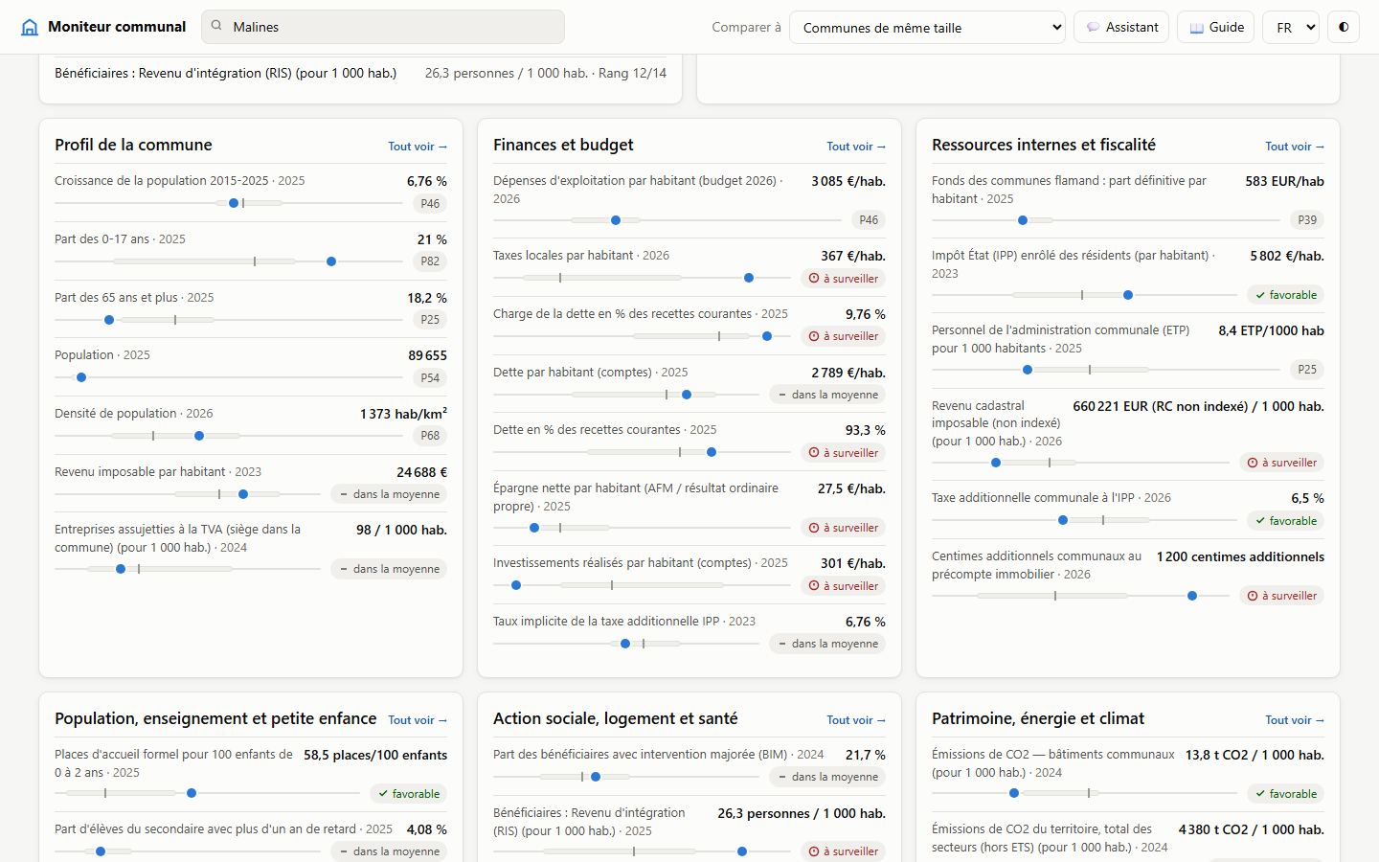The width and height of the screenshot is (1379, 862).
Task: Open 'Tout voir' for Action sociale, logement et santé
Action: [856, 720]
